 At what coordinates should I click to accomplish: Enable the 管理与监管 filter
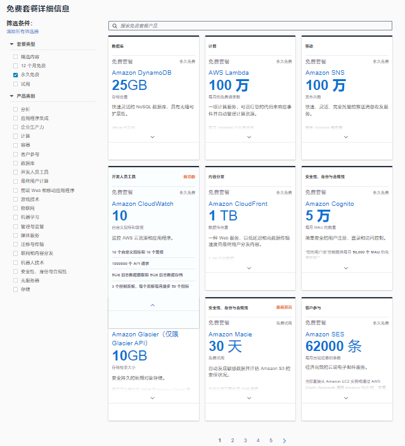pos(16,226)
